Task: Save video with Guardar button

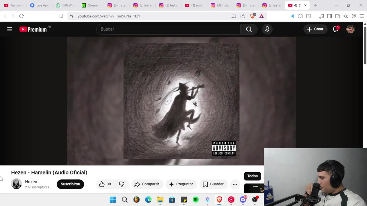Action: point(213,184)
